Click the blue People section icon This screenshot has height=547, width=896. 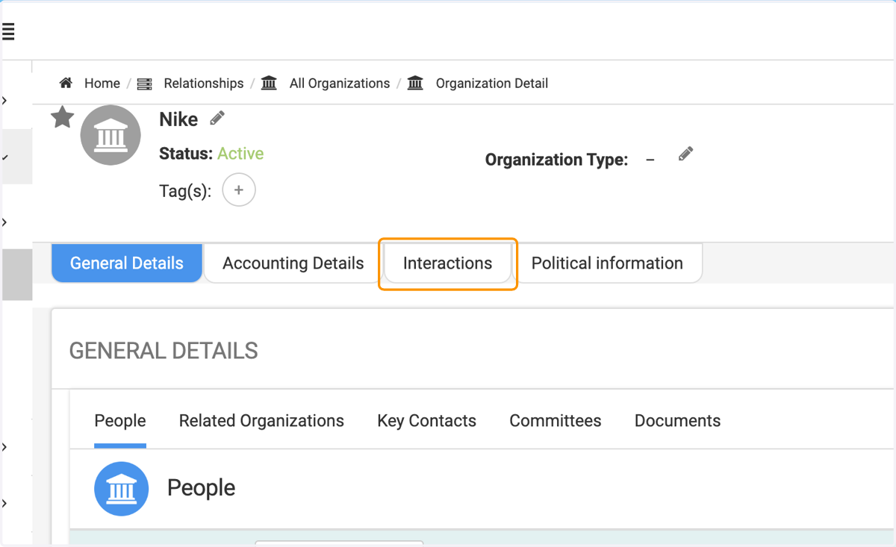click(x=121, y=489)
